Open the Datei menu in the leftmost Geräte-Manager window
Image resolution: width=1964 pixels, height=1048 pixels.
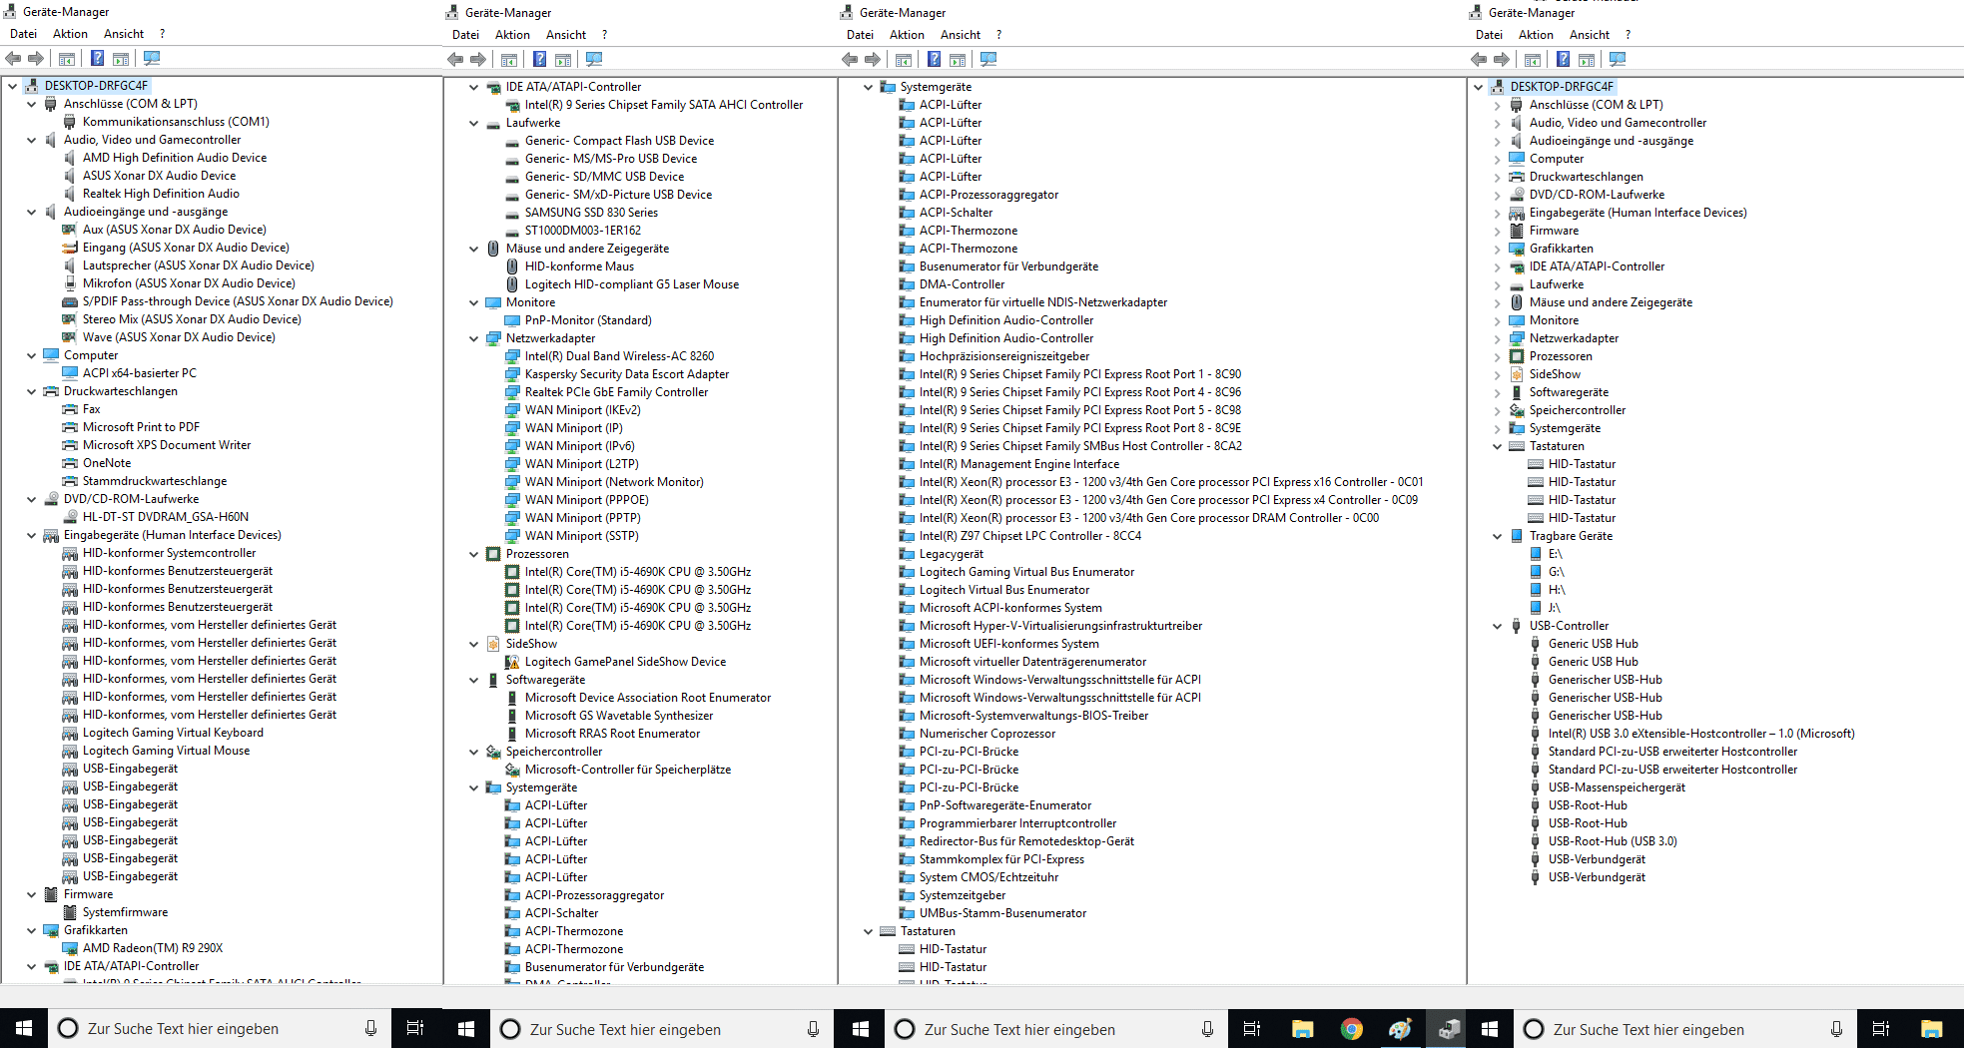coord(23,34)
